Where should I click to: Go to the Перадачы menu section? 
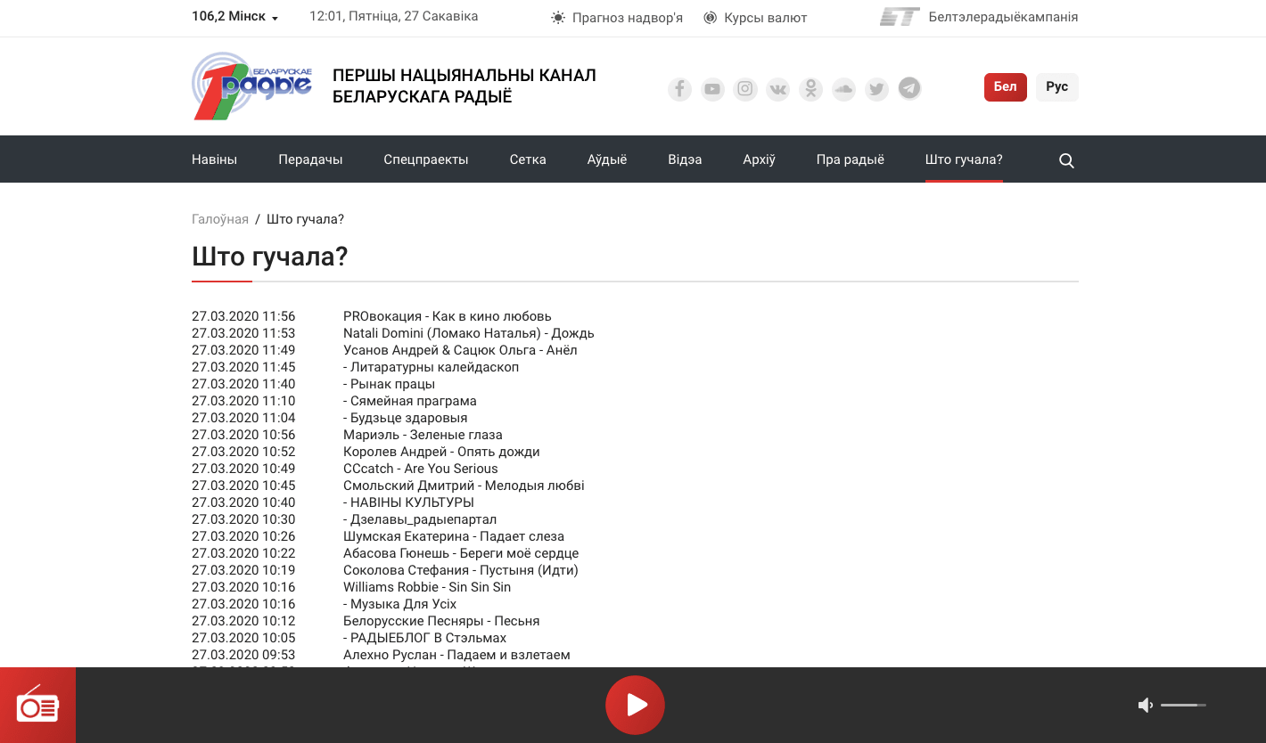[x=310, y=159]
